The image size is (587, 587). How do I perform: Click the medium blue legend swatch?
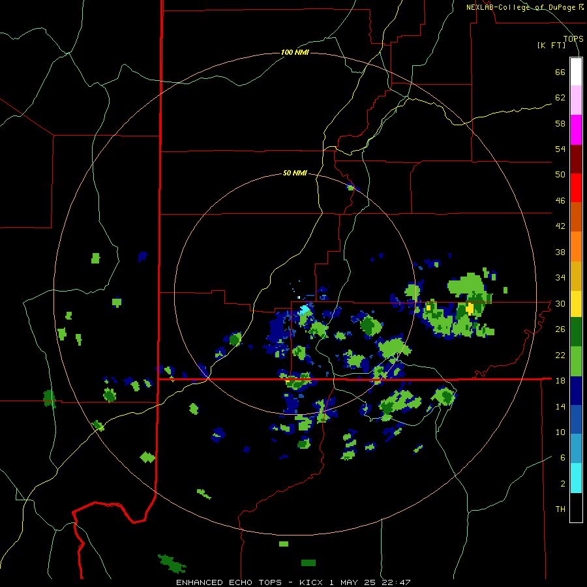coord(576,419)
